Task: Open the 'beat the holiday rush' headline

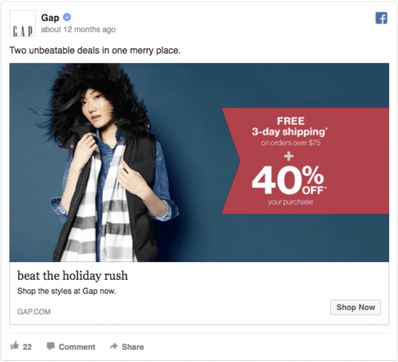Action: coord(72,276)
